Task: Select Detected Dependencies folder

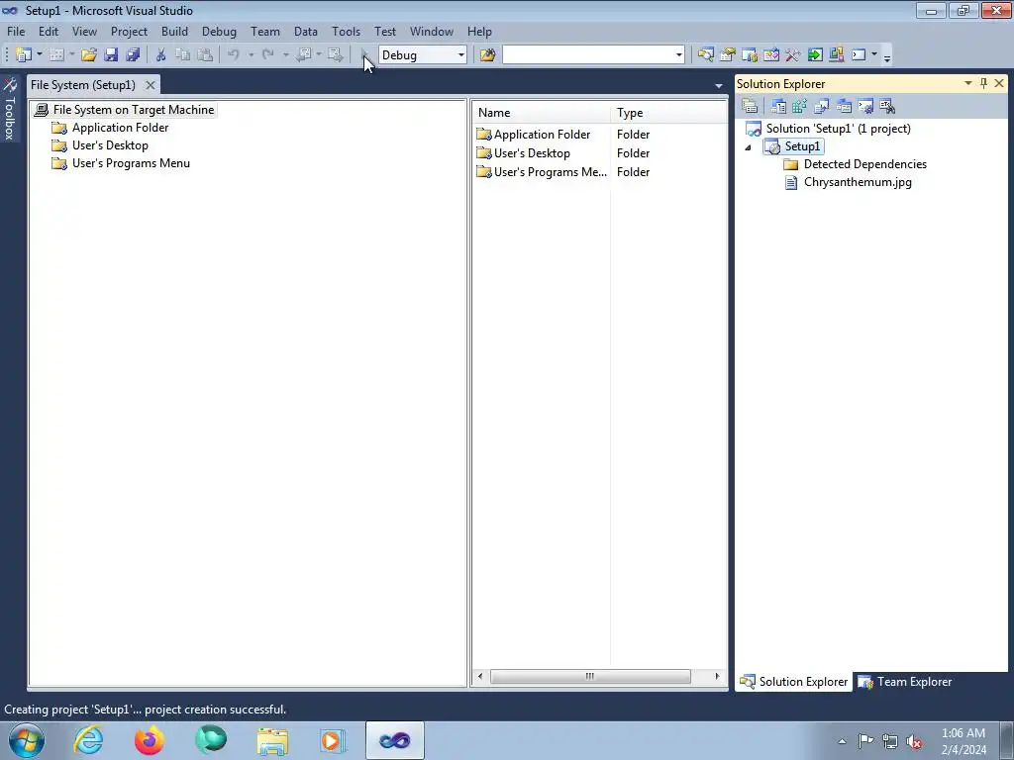Action: click(864, 164)
